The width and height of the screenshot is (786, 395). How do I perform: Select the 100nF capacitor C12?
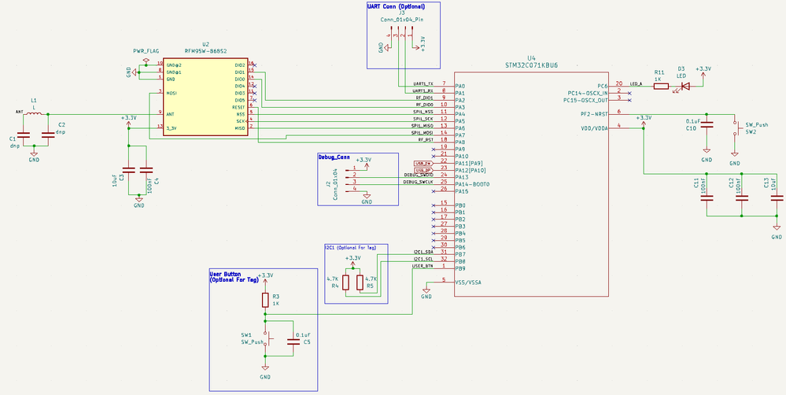[x=741, y=197]
